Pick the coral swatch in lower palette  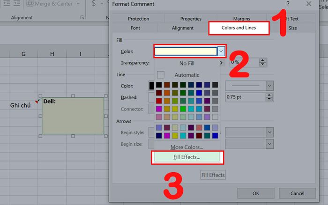[x=199, y=127]
